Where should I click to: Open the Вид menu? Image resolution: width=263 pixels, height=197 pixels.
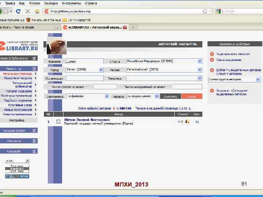pos(22,3)
